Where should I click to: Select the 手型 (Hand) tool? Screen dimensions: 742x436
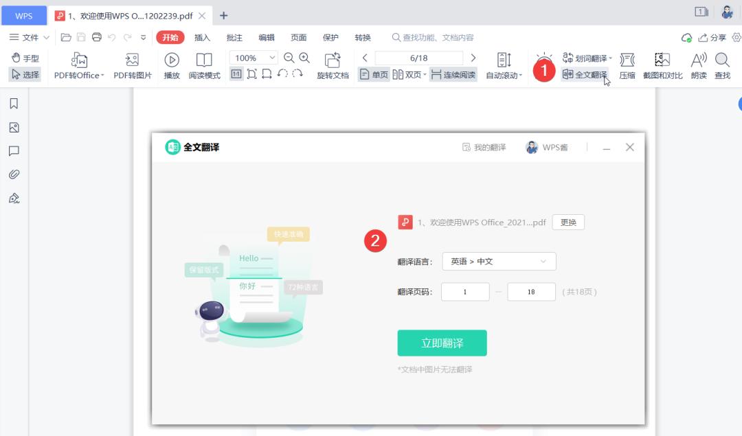25,58
